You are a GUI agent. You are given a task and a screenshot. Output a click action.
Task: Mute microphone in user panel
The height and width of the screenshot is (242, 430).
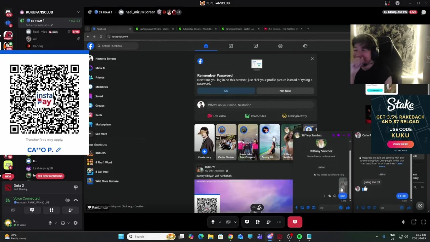coord(50,223)
